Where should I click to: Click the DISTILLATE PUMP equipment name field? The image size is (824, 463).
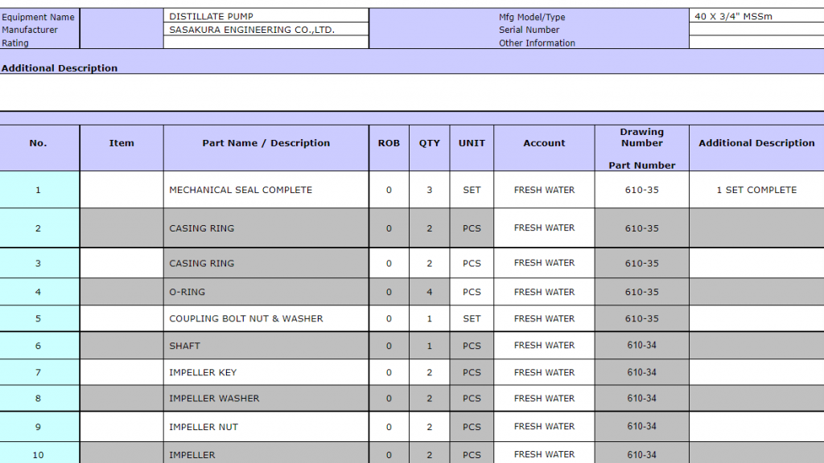click(x=266, y=16)
